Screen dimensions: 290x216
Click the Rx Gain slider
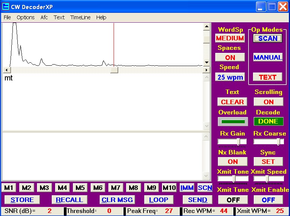click(232, 142)
